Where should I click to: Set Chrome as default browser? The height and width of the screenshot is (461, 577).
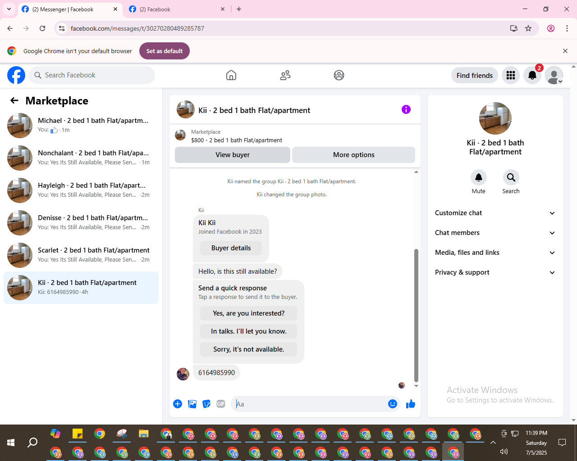pos(165,51)
